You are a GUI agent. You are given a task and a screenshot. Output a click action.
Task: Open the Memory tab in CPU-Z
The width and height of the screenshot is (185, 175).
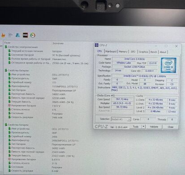[123, 52]
